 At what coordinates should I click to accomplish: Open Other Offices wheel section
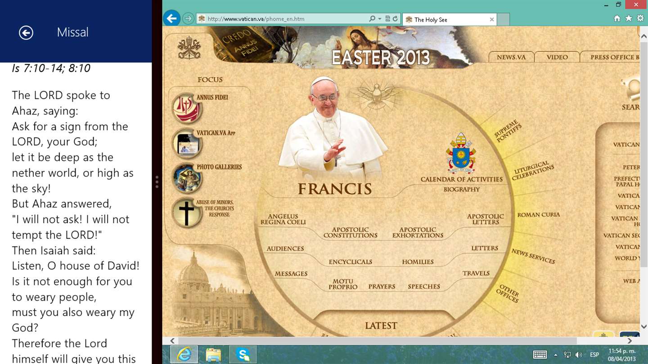508,293
